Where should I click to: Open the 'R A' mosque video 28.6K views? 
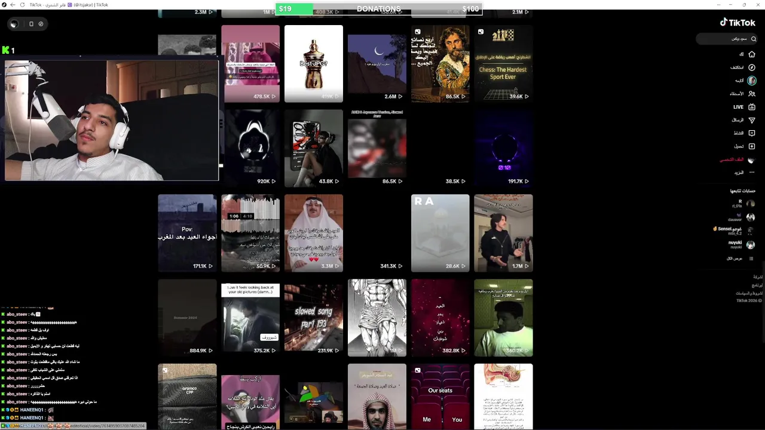tap(440, 233)
